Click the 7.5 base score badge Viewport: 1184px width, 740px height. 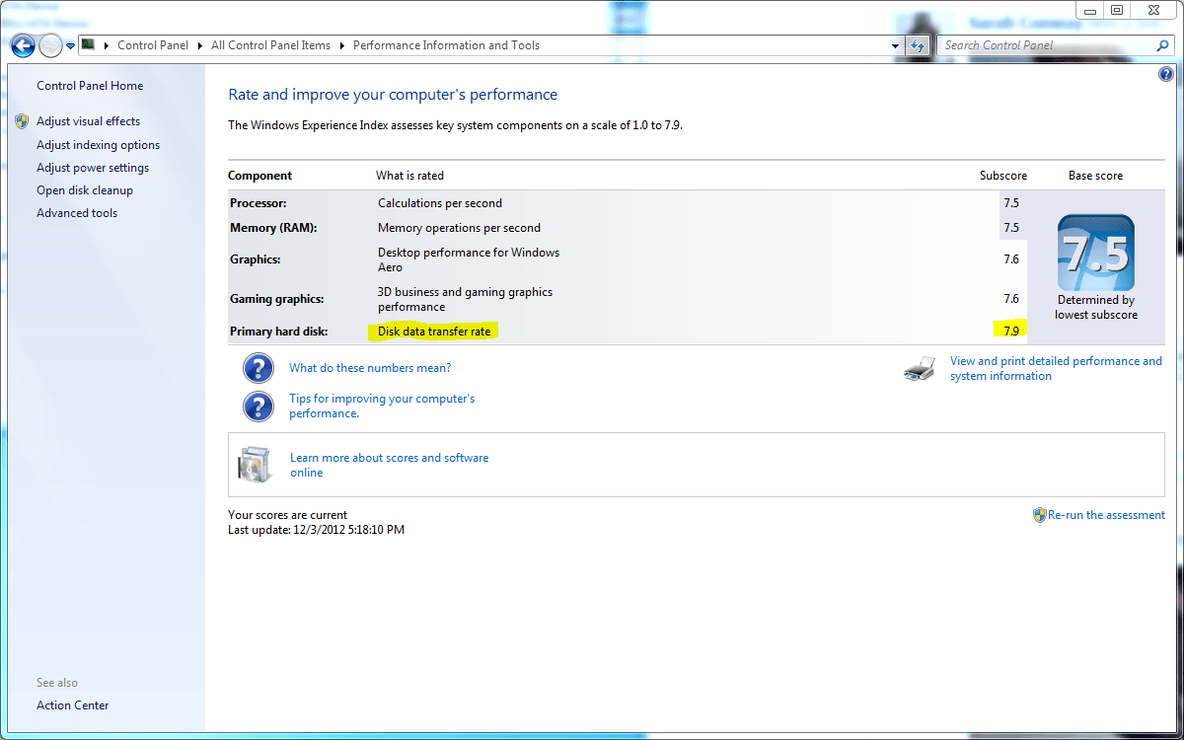1095,253
